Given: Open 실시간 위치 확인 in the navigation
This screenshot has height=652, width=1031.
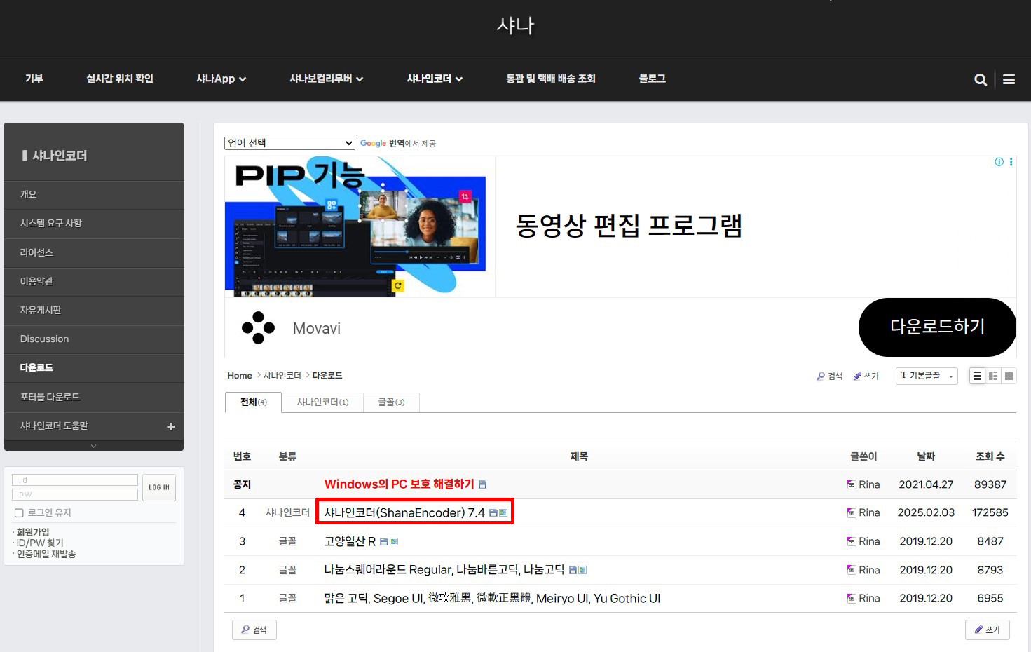Looking at the screenshot, I should coord(120,79).
